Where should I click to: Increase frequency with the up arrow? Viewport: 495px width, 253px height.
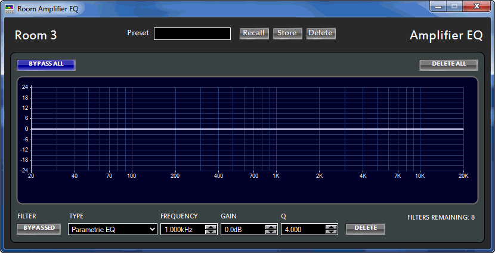[x=211, y=227]
